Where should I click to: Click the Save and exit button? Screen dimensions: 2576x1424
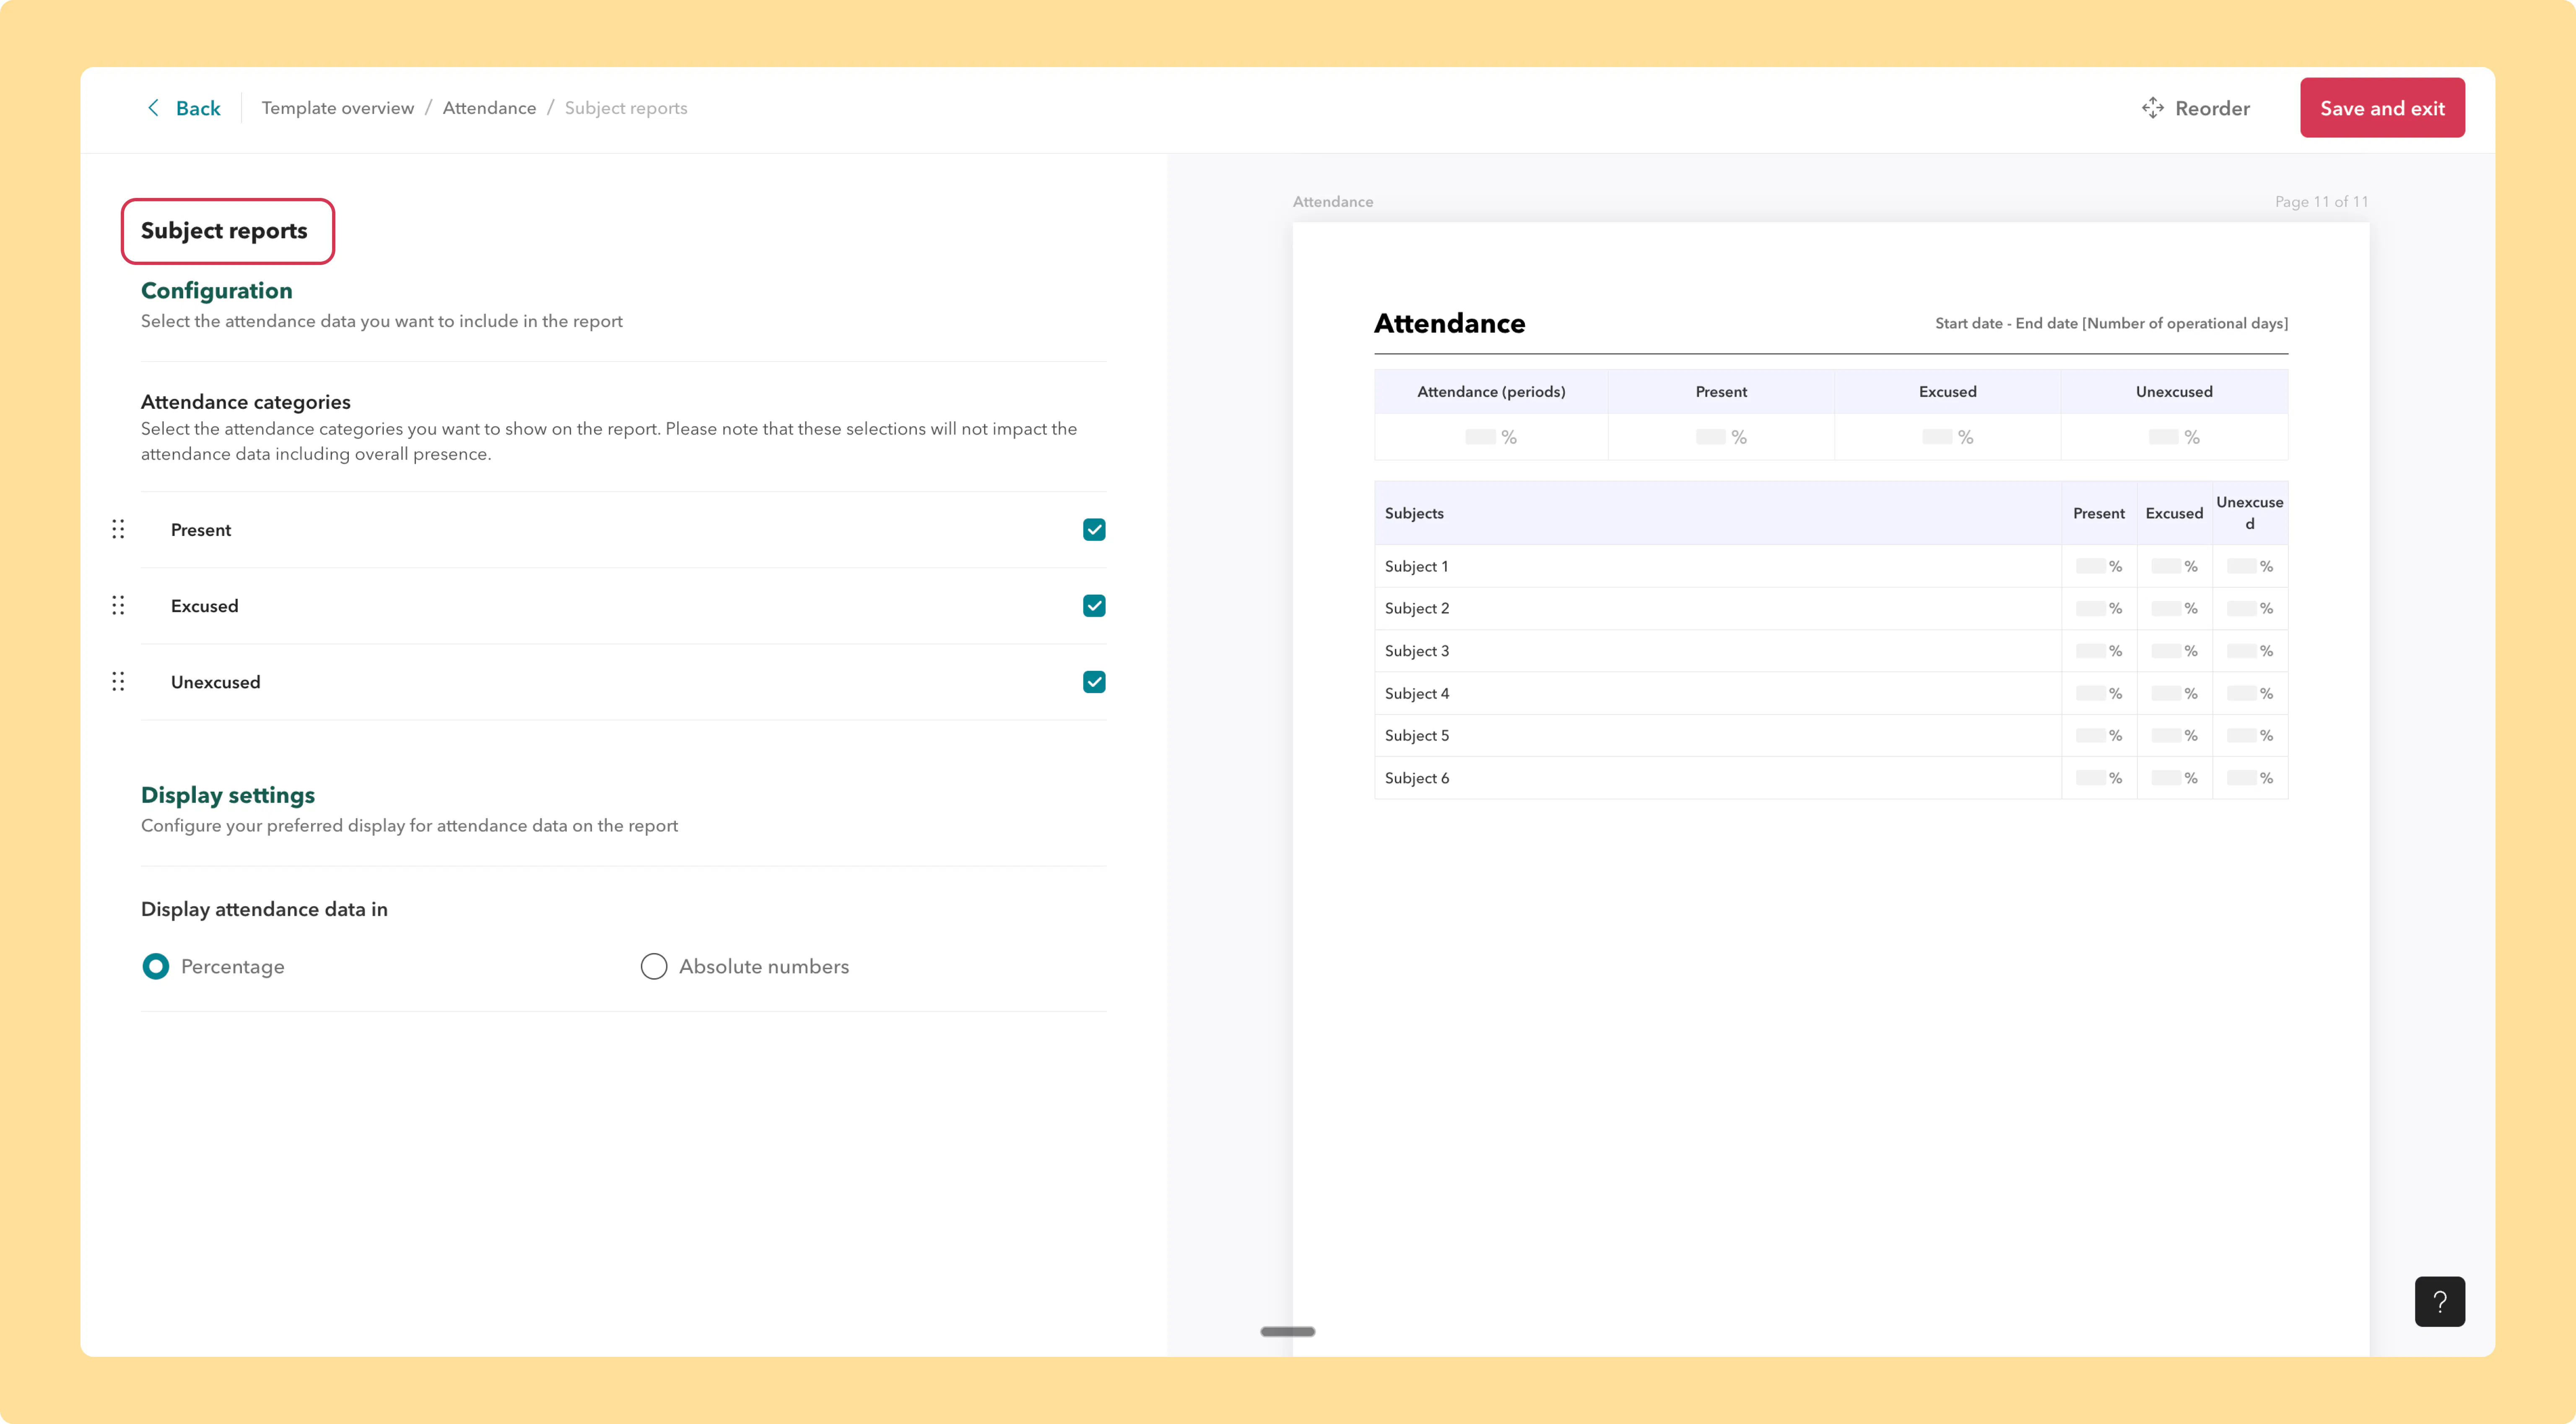click(2382, 108)
